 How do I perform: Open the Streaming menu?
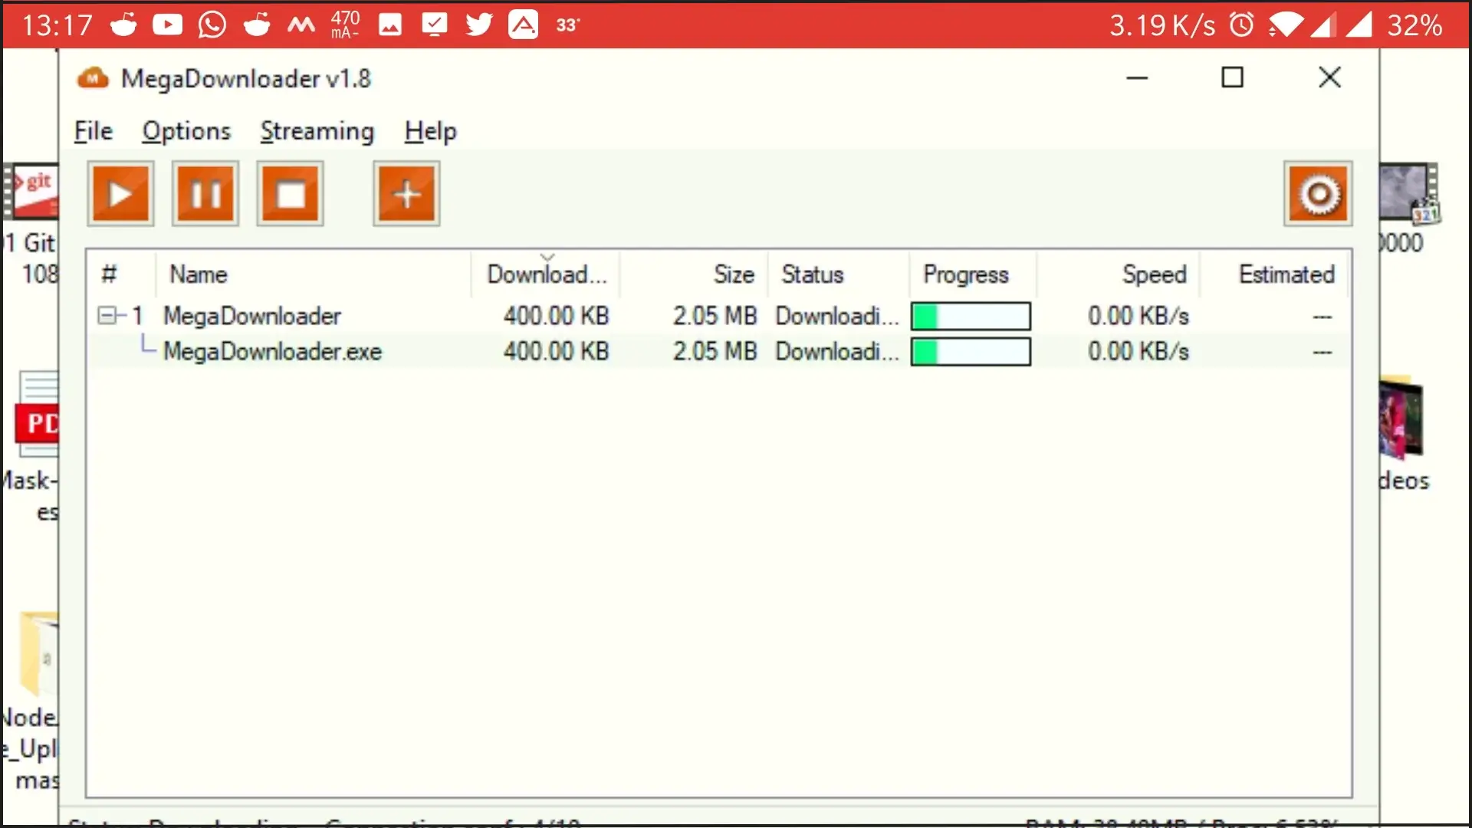317,131
